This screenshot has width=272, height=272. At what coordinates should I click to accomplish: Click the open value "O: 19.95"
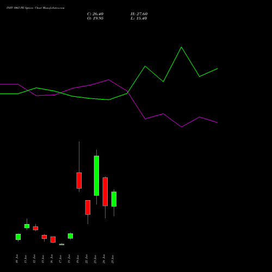pyautogui.click(x=95, y=18)
